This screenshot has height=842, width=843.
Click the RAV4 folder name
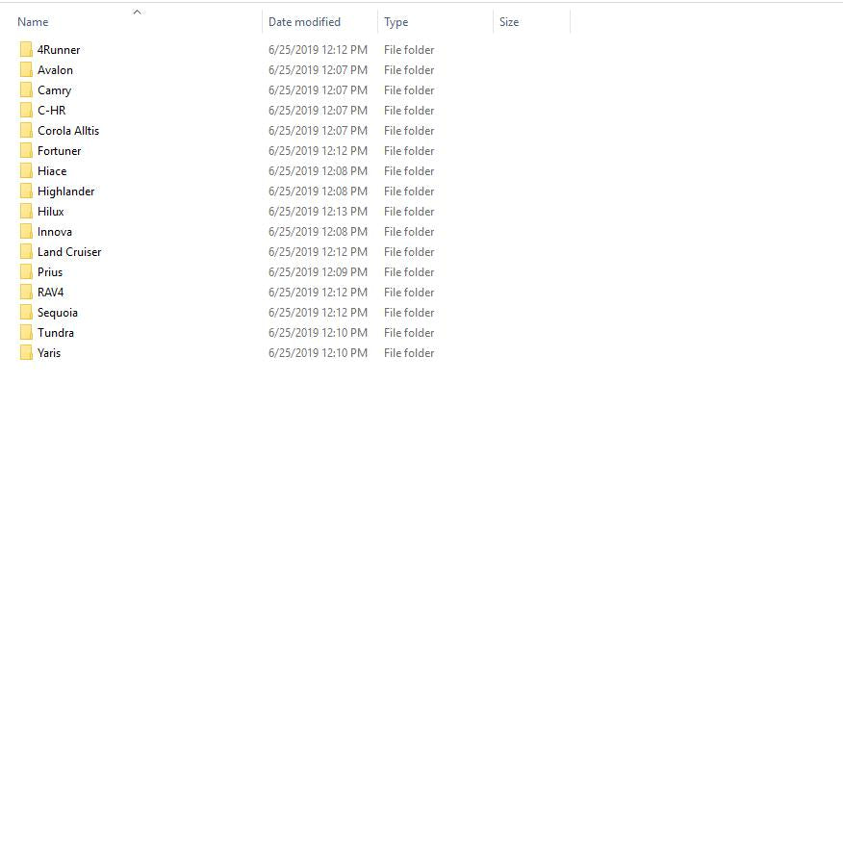[x=50, y=293]
